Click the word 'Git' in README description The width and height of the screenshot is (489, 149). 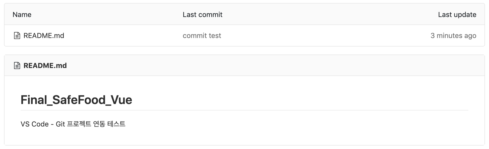pos(60,124)
